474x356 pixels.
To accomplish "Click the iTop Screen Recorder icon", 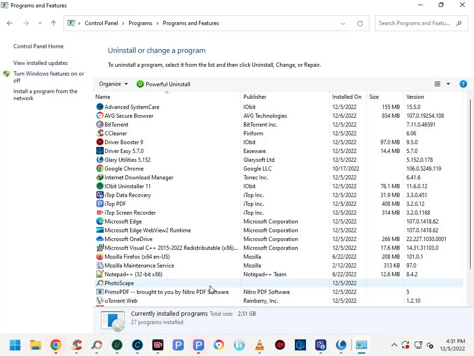I will [100, 212].
